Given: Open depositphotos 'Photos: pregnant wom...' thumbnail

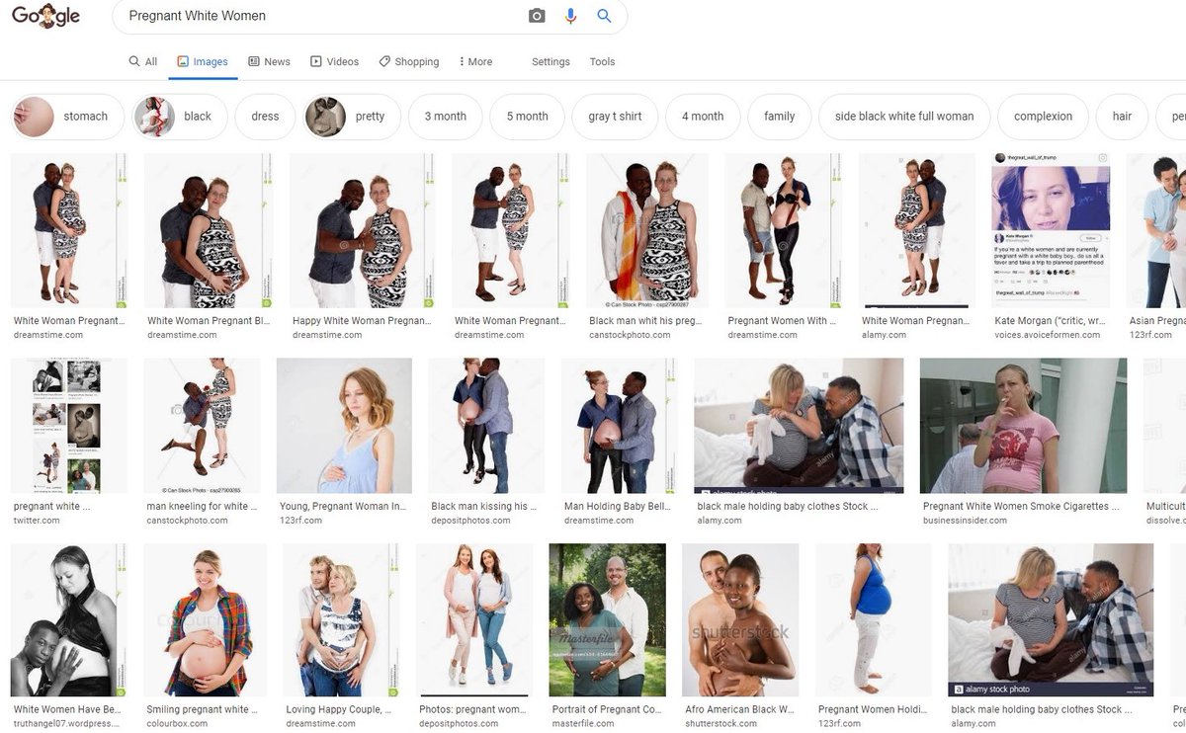Looking at the screenshot, I should (474, 620).
